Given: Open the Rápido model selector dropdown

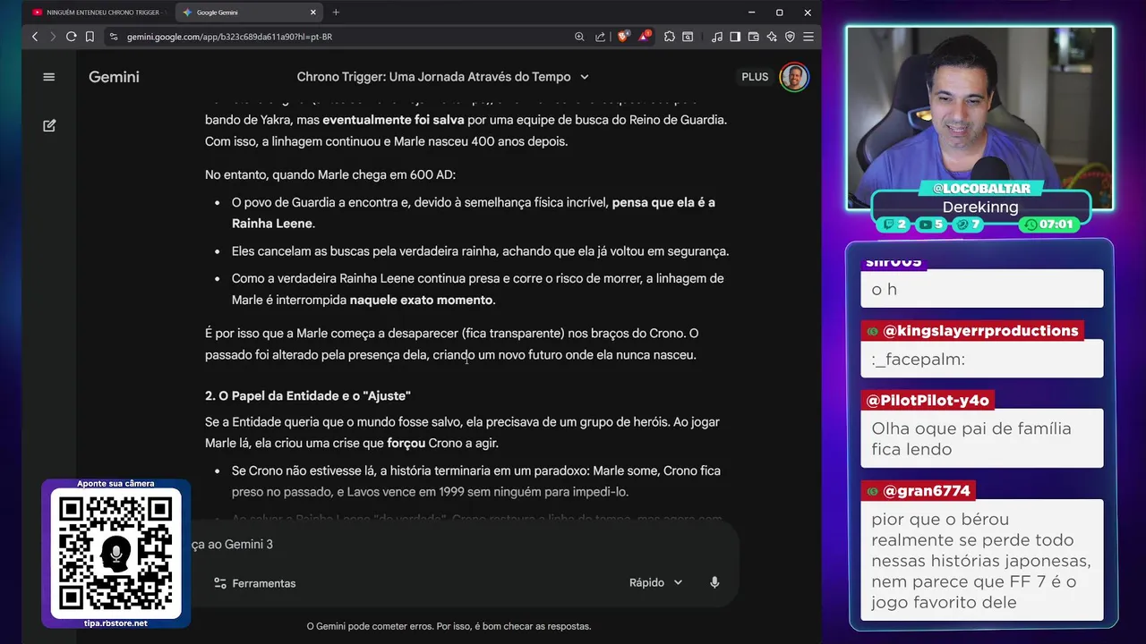Looking at the screenshot, I should pos(656,582).
